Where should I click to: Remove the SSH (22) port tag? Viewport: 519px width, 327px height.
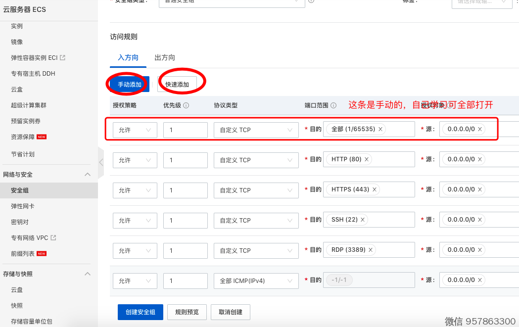(x=363, y=220)
